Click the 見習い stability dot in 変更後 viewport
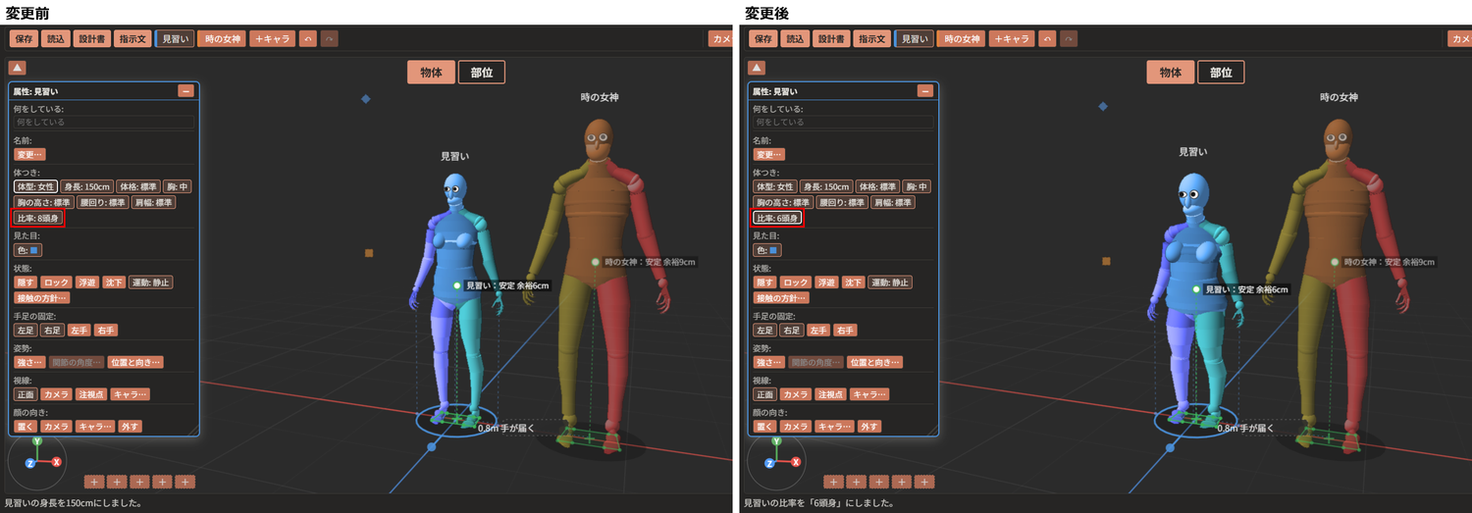1472x513 pixels. 1196,289
